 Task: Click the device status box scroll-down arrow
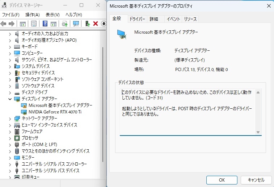(258, 132)
